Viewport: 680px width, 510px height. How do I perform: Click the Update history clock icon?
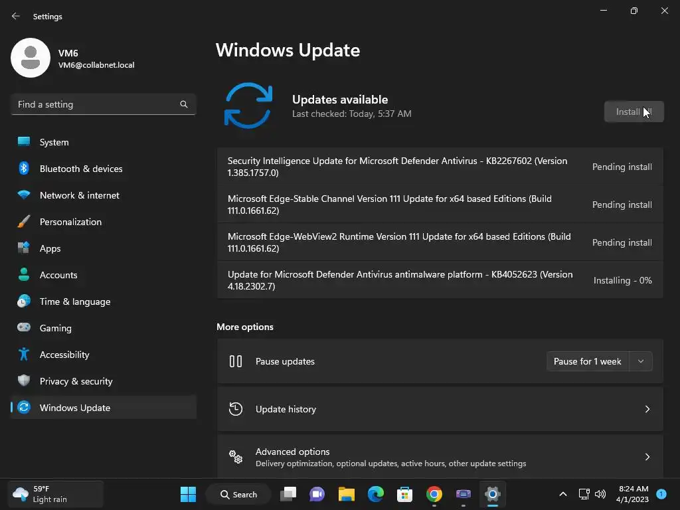(x=236, y=409)
